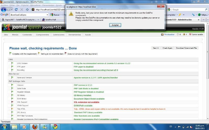Click the Next >> button
209x130 pixels.
(x=156, y=48)
